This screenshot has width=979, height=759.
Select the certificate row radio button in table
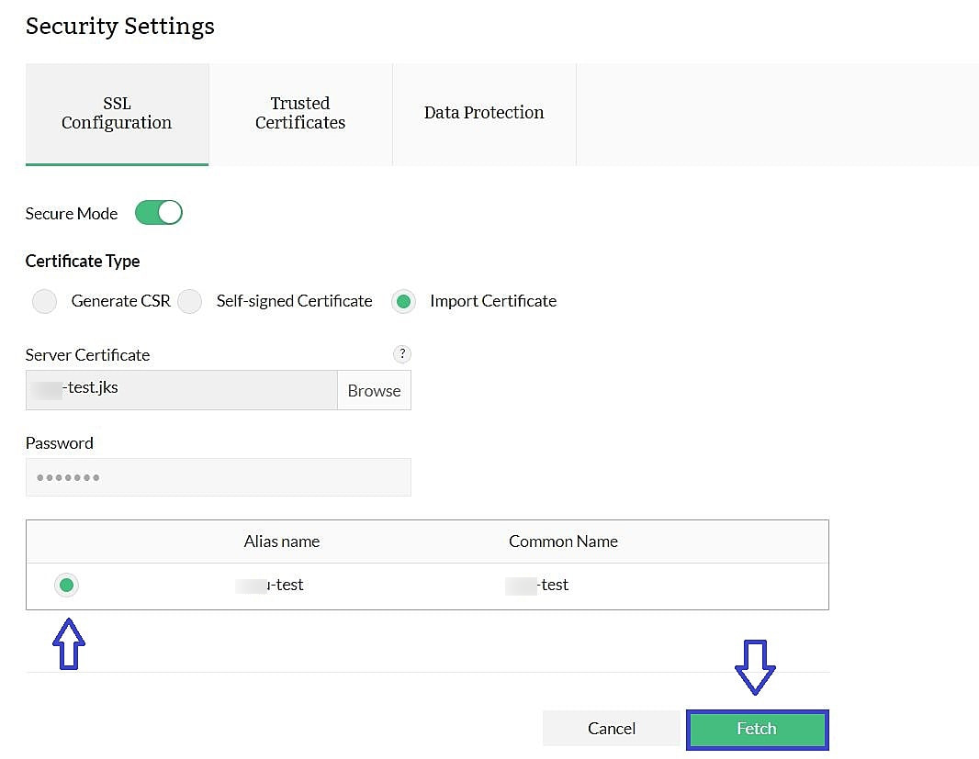66,585
